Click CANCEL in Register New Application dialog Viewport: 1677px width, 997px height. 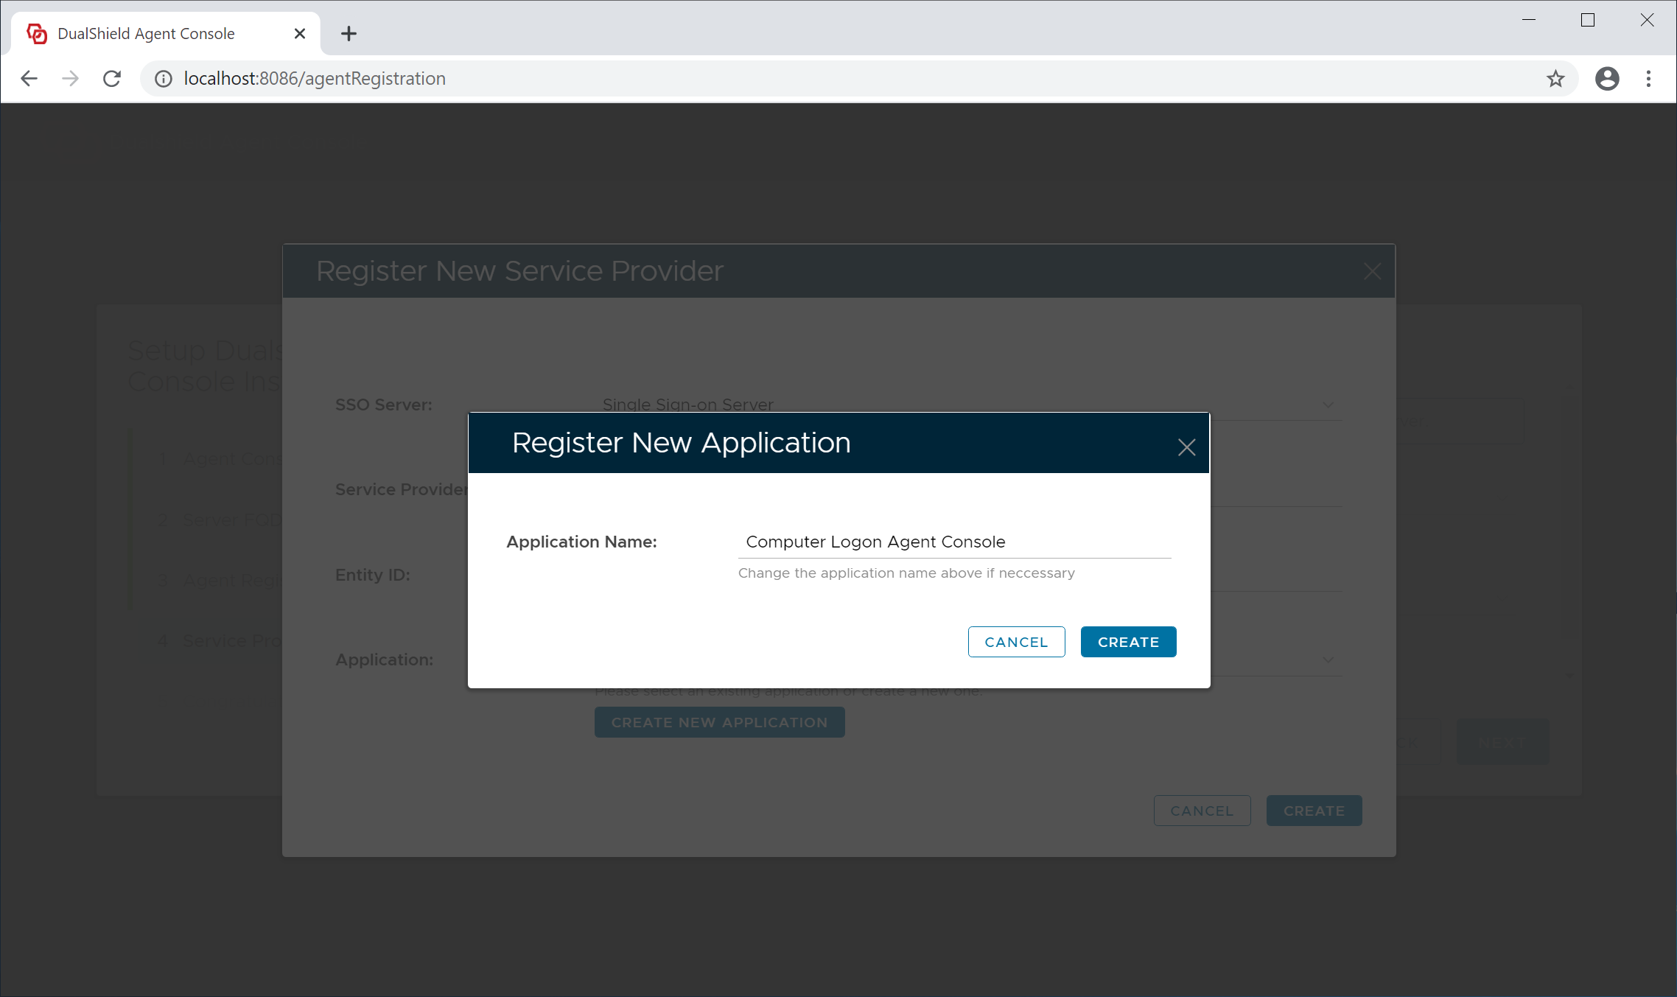pos(1016,642)
